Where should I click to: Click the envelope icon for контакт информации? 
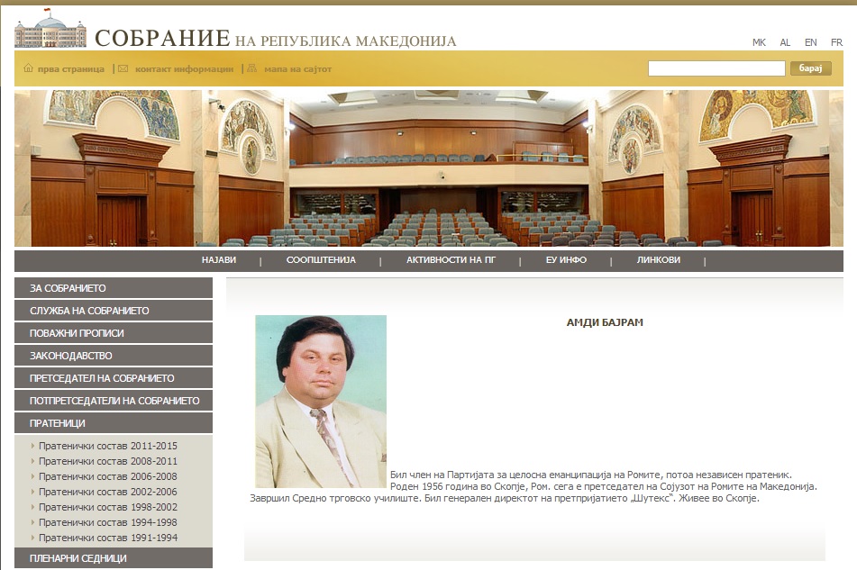click(123, 68)
